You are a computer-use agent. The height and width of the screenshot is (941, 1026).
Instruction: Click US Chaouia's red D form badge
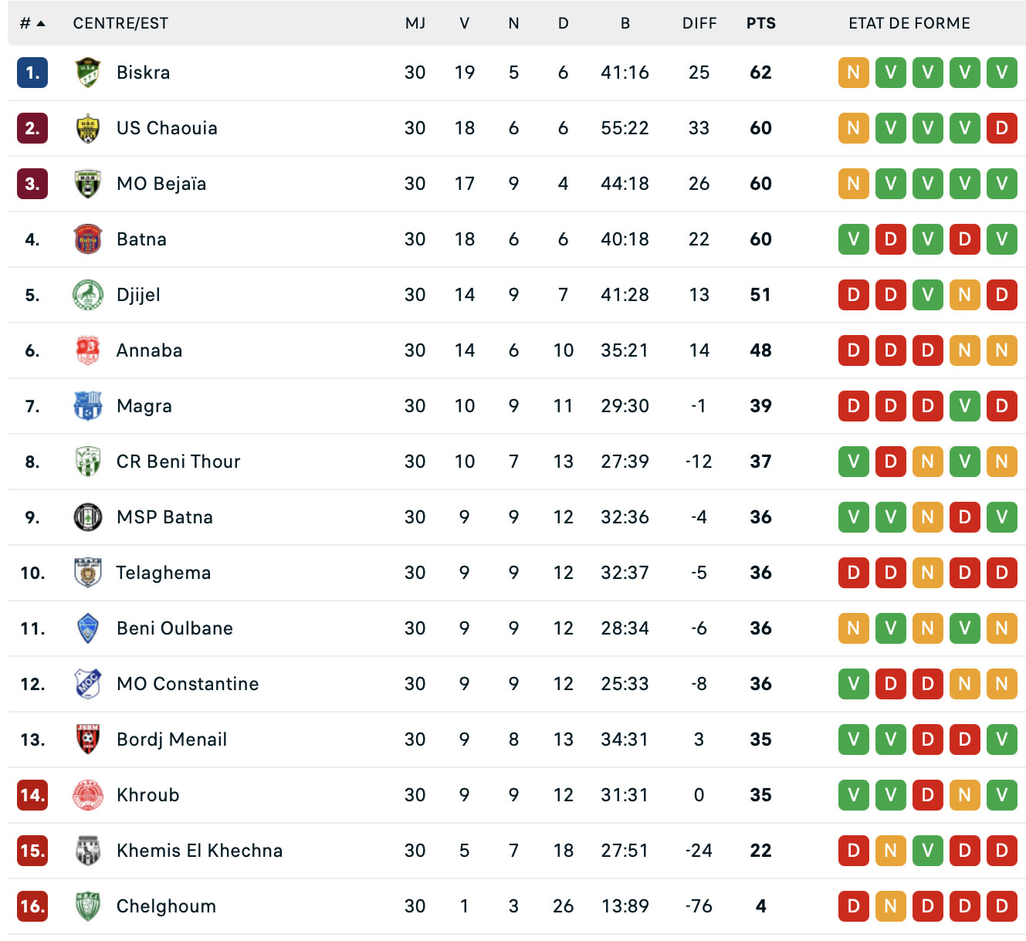tap(1002, 128)
